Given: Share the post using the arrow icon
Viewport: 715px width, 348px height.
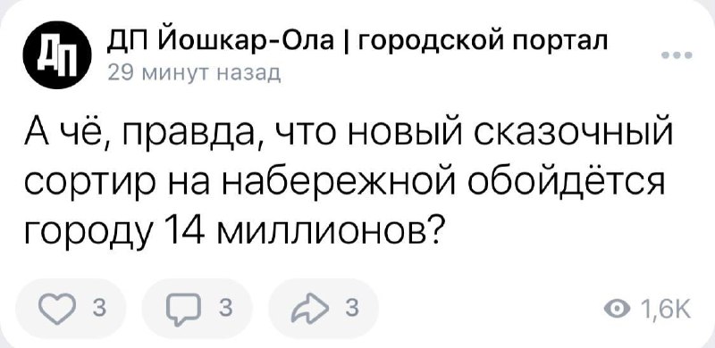Looking at the screenshot, I should point(315,309).
